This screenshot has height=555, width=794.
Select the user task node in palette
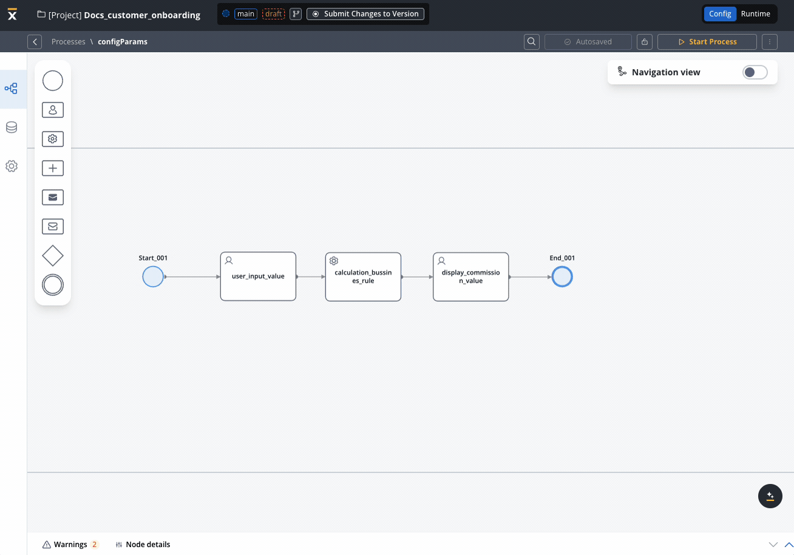click(x=53, y=110)
